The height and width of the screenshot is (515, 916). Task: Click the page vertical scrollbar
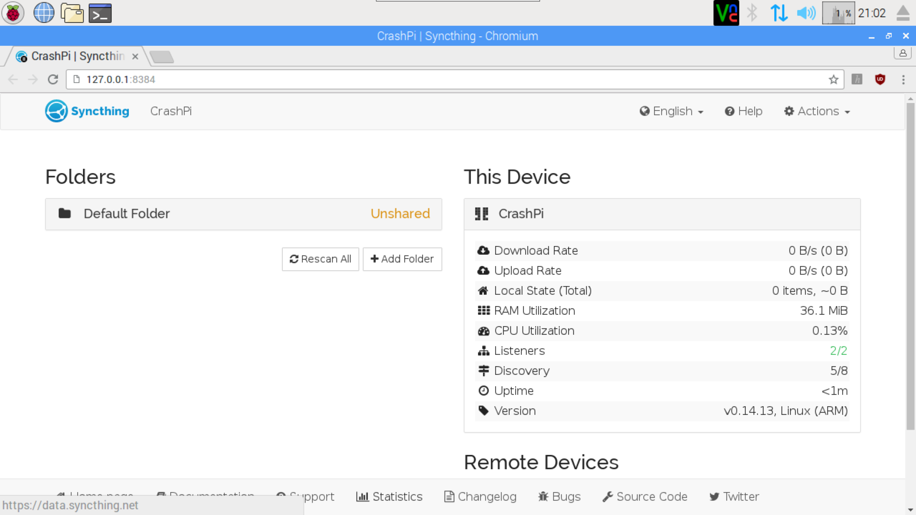[910, 267]
